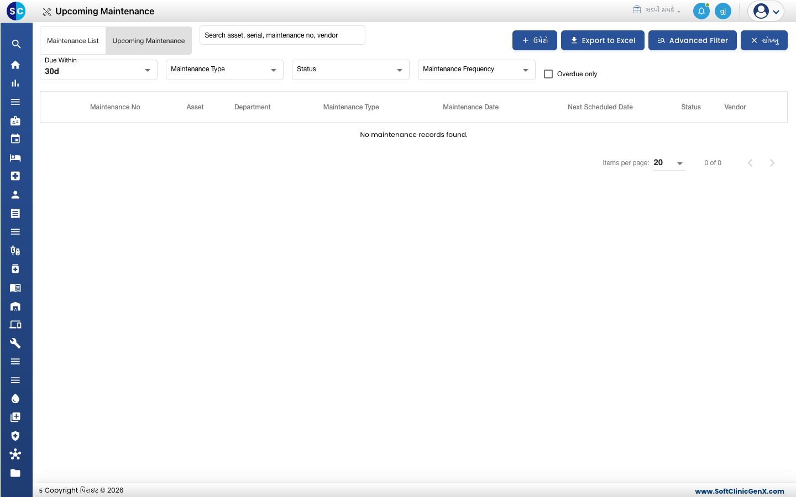The width and height of the screenshot is (796, 497).
Task: Open the folder icon in sidebar
Action: coord(15,473)
